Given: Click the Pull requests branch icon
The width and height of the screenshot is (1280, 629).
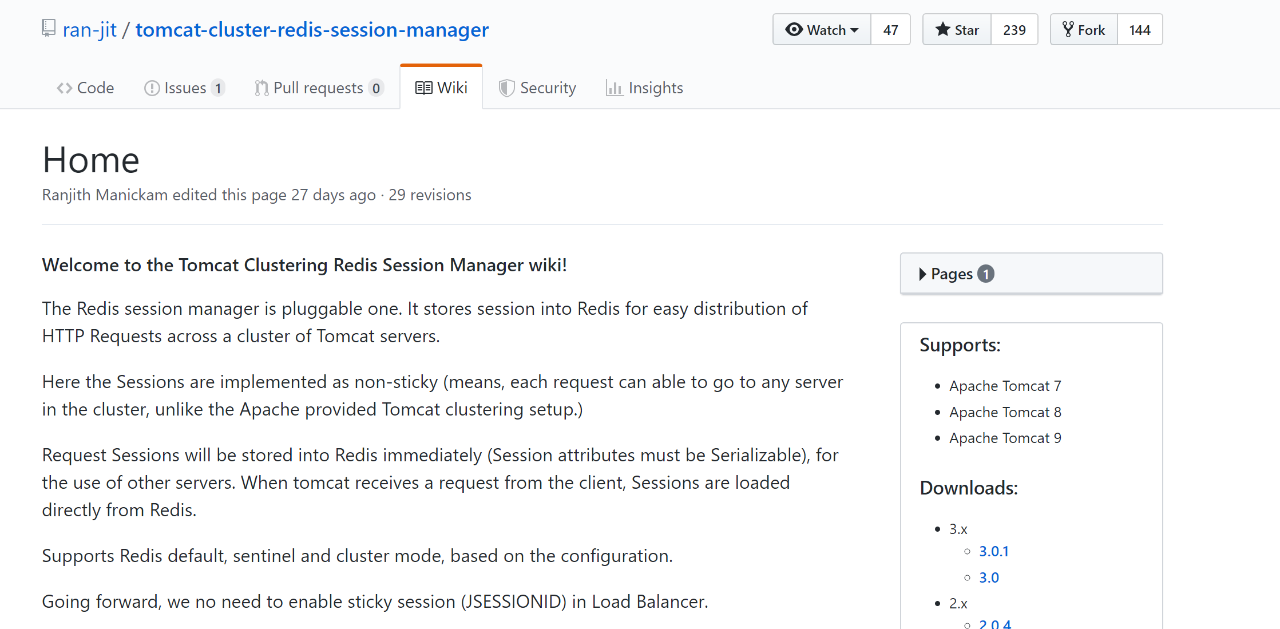Looking at the screenshot, I should [x=261, y=88].
